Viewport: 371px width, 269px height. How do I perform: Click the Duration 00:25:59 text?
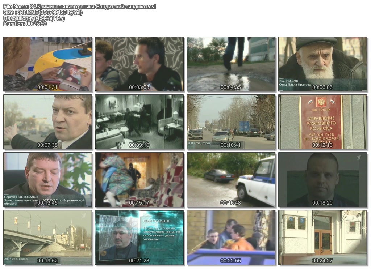[25, 24]
